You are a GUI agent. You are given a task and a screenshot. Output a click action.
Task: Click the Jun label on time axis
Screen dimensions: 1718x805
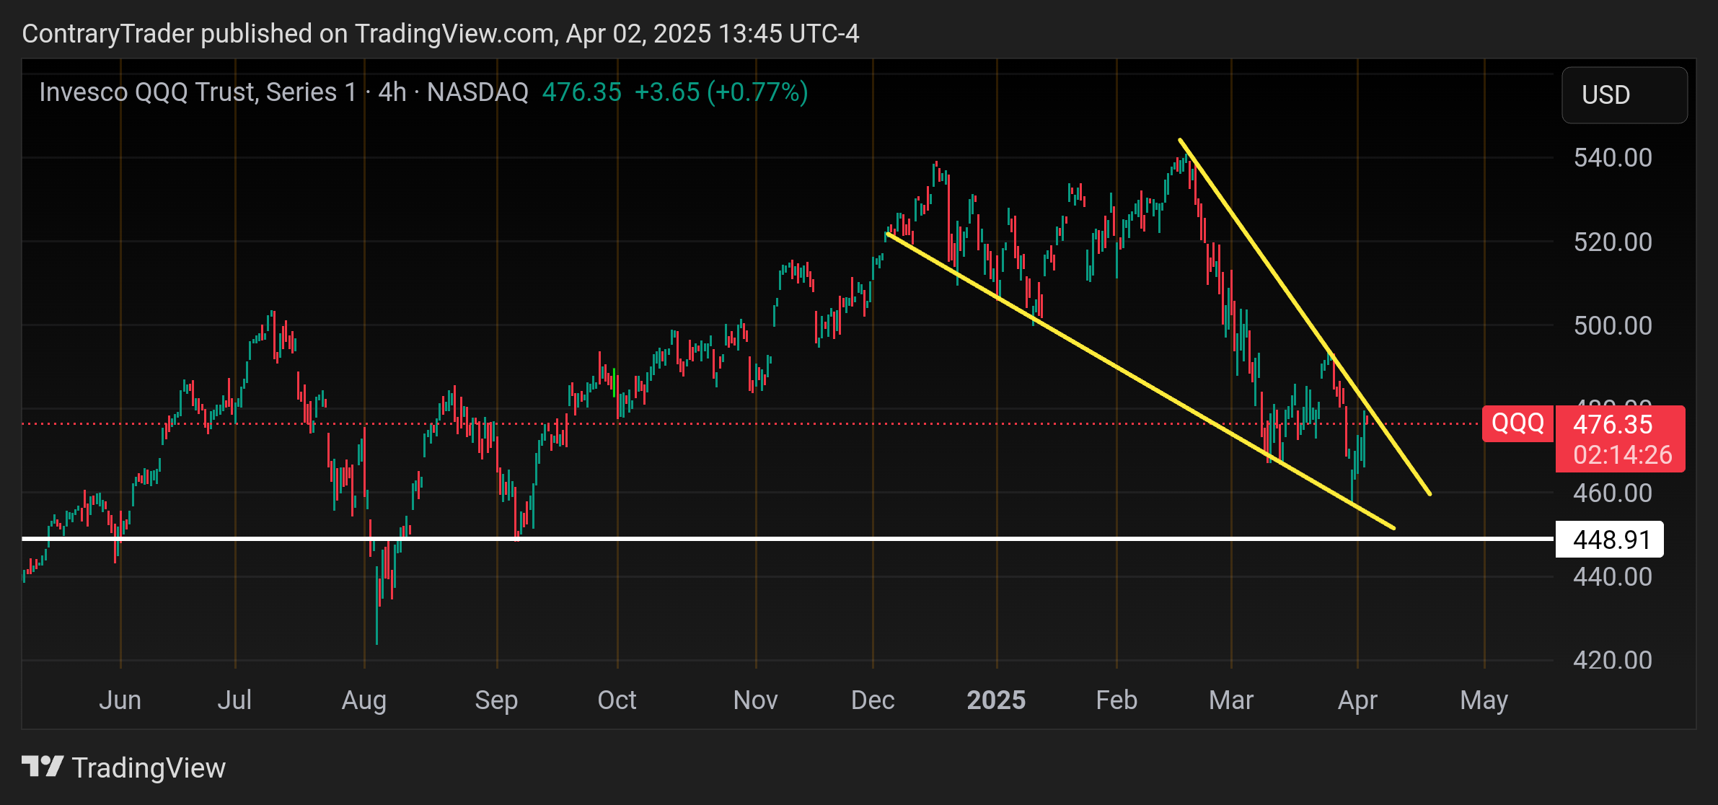click(120, 700)
